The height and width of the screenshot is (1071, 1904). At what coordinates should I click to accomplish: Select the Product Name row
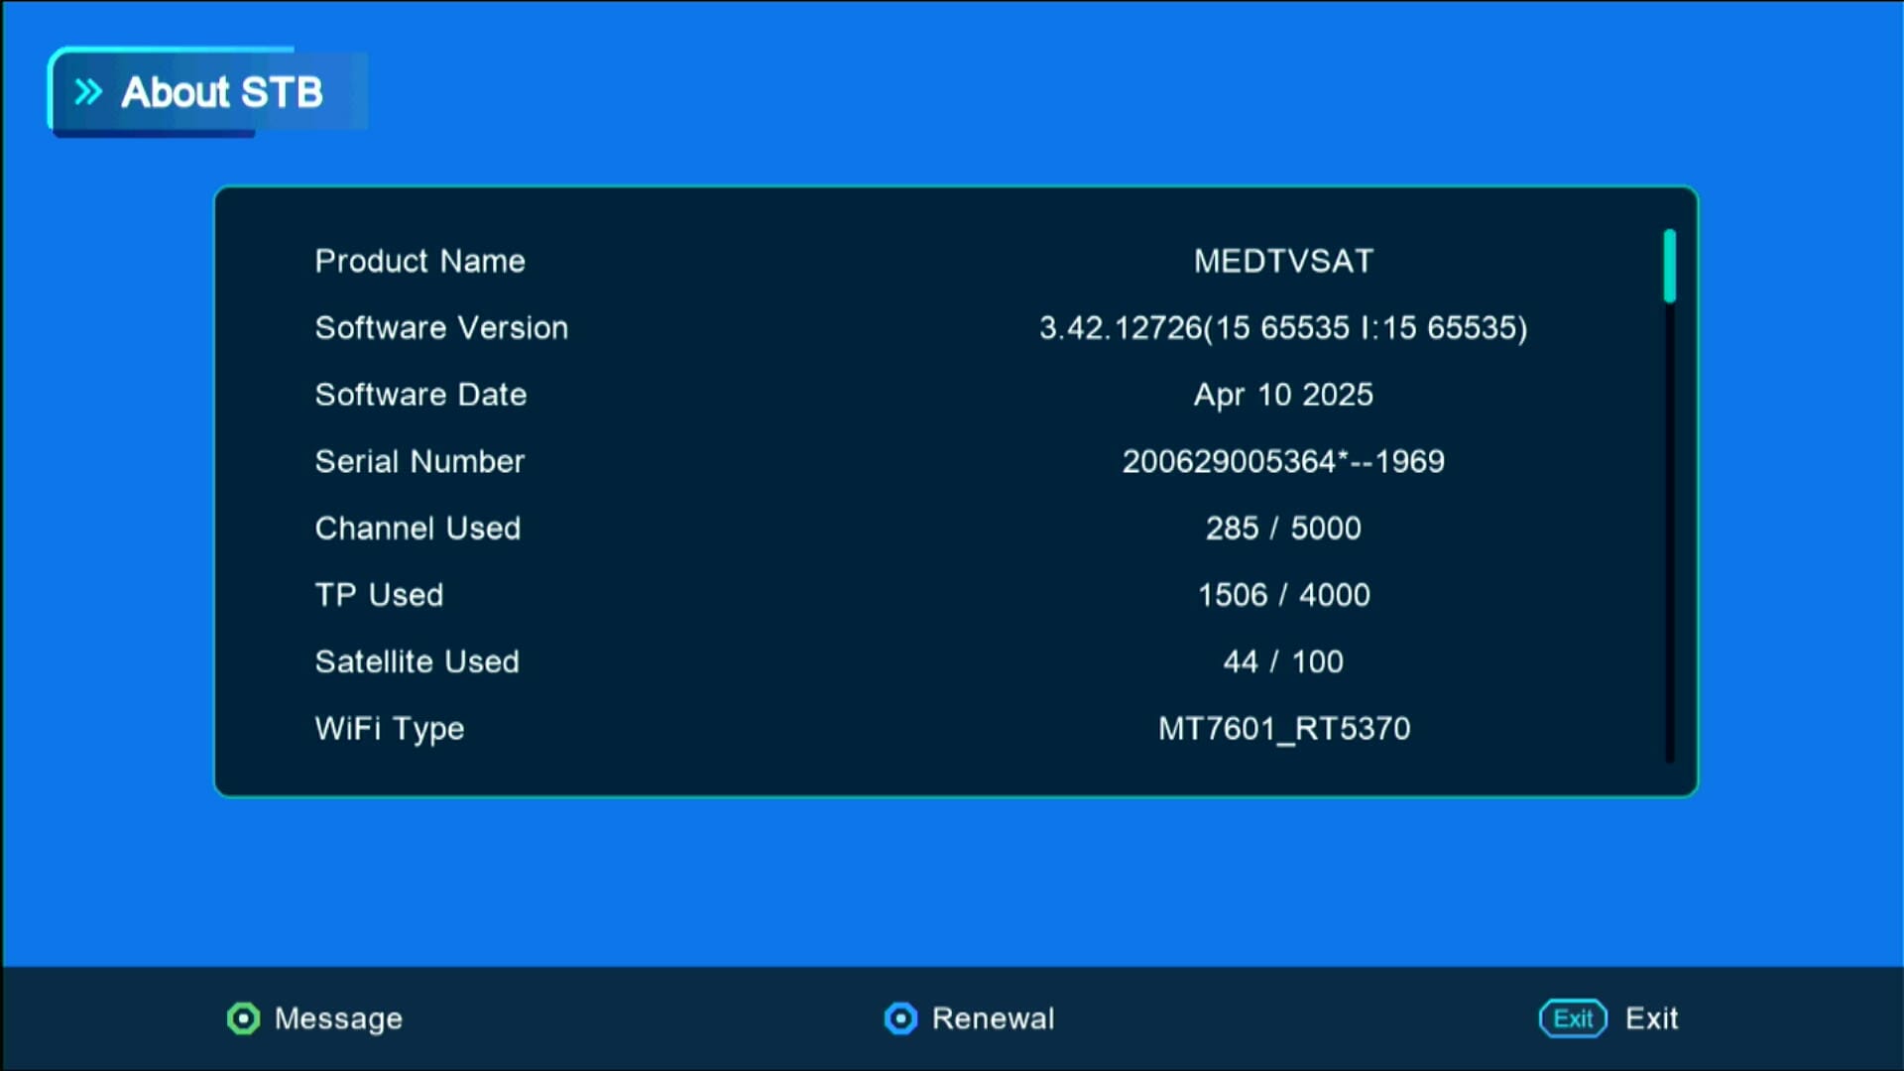click(420, 261)
